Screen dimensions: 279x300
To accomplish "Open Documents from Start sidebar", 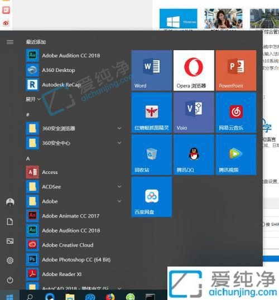I will click(10, 221).
